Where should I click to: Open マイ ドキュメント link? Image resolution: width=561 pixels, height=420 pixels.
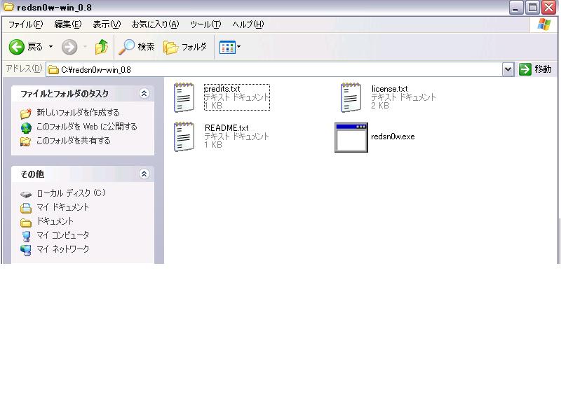tap(62, 206)
